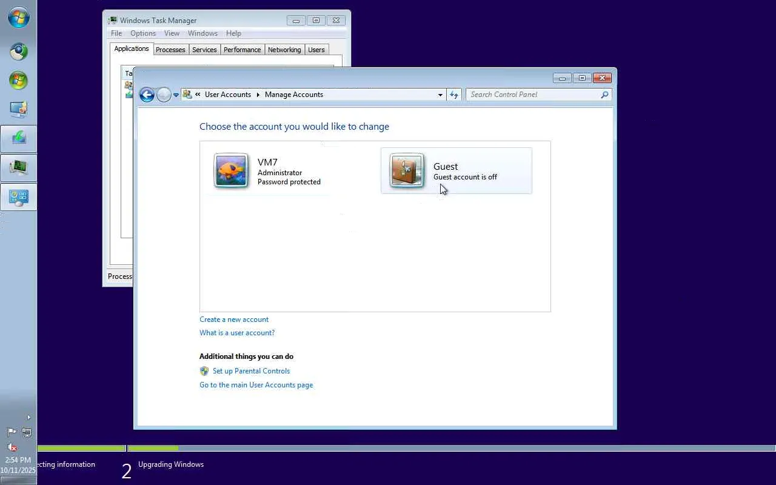
Task: Click the VM7 fish account picture
Action: point(231,170)
